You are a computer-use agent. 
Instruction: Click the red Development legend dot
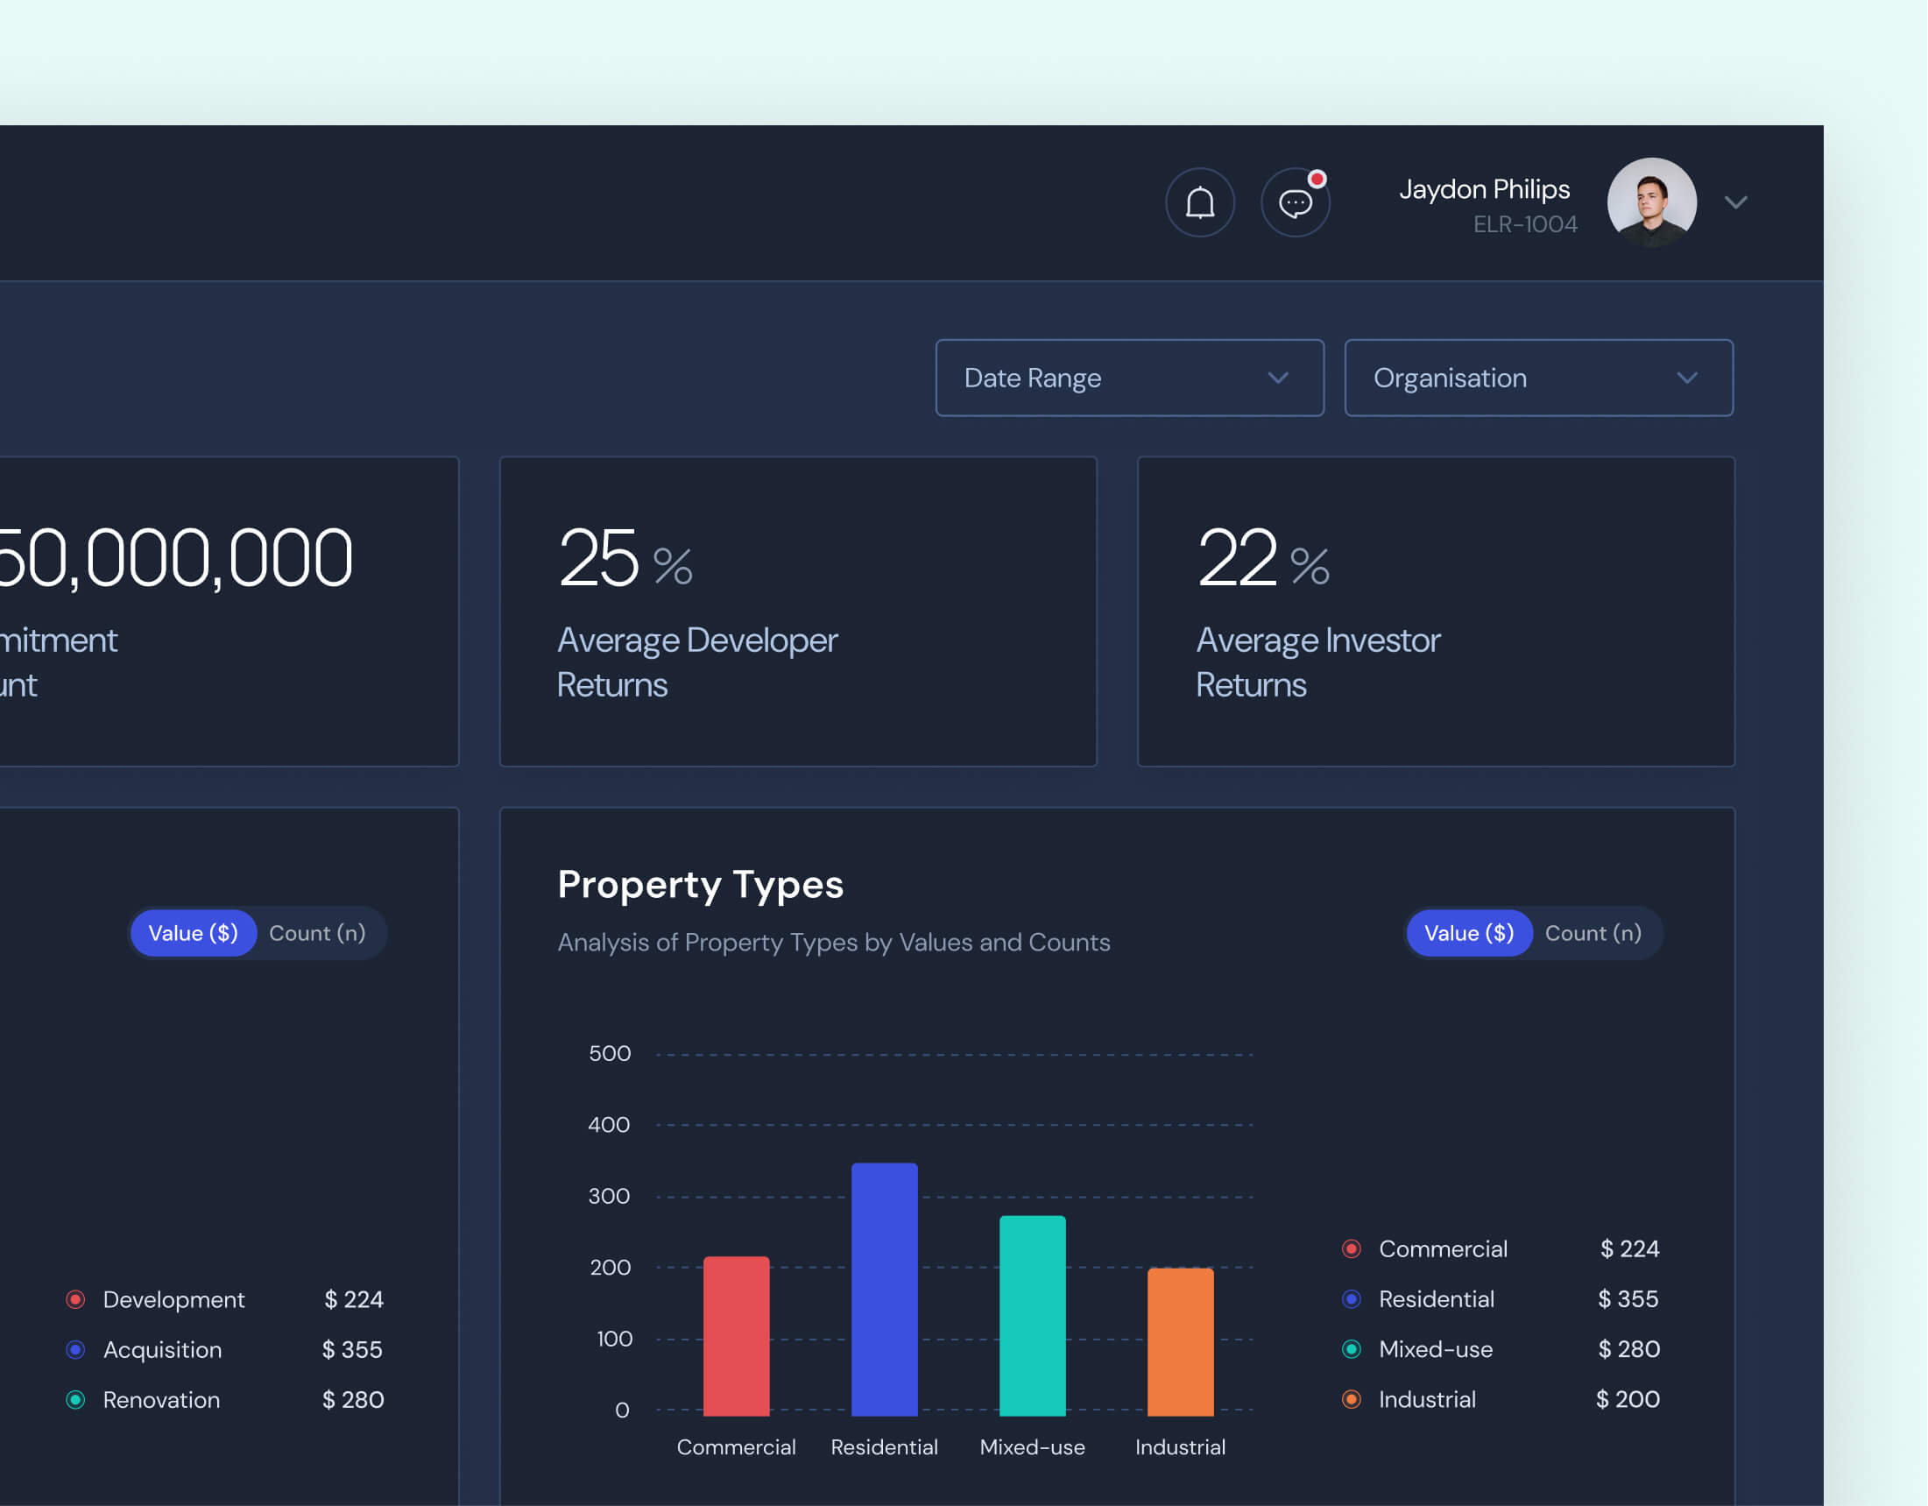click(x=76, y=1299)
